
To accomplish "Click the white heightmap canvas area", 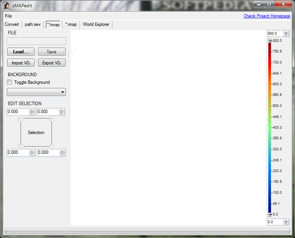I will click(x=168, y=128).
